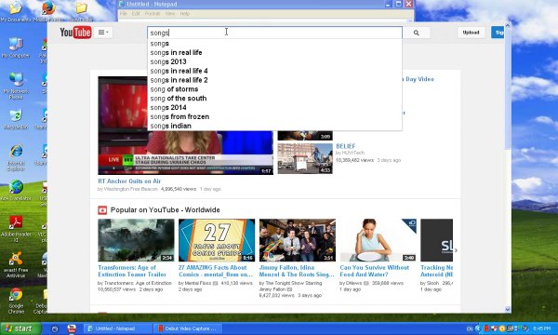Switch to 'Debut Video Capture' taskbar button
The width and height of the screenshot is (558, 335).
coord(188,328)
